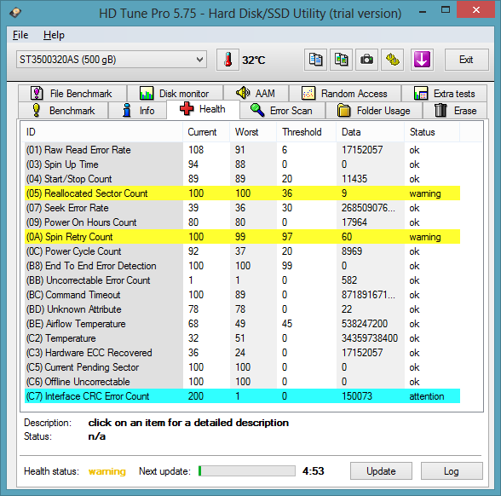This screenshot has height=496, width=501.
Task: Sort by the ID column header
Action: click(x=102, y=132)
